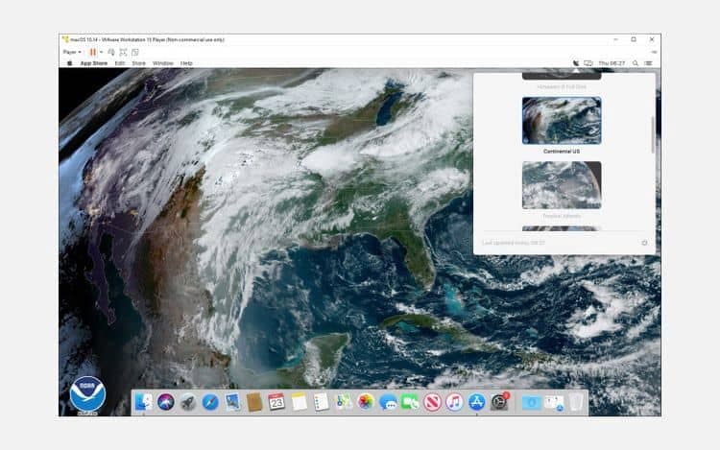Open News red icon in dock
The width and height of the screenshot is (720, 450).
click(x=432, y=402)
